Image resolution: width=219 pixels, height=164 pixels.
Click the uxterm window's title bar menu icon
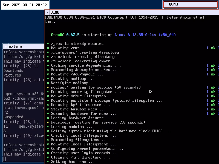click(x=5, y=46)
